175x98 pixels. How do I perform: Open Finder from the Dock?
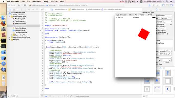[x=4, y=18]
